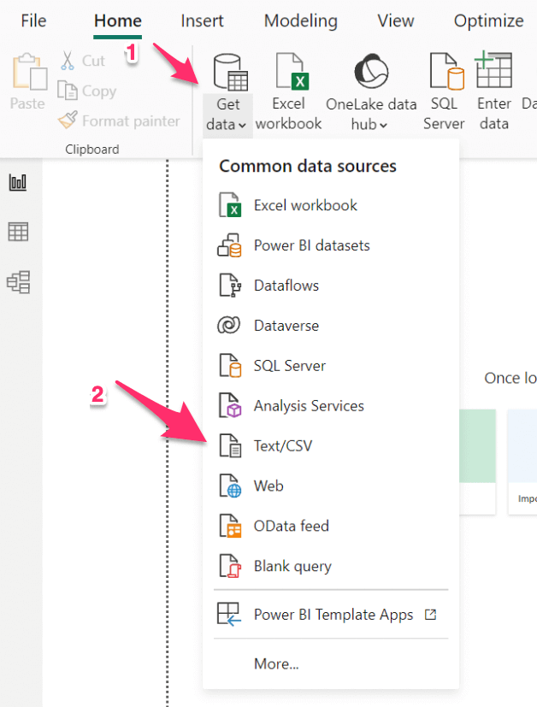Switch to Table view in sidebar
This screenshot has height=707, width=537.
(x=18, y=232)
